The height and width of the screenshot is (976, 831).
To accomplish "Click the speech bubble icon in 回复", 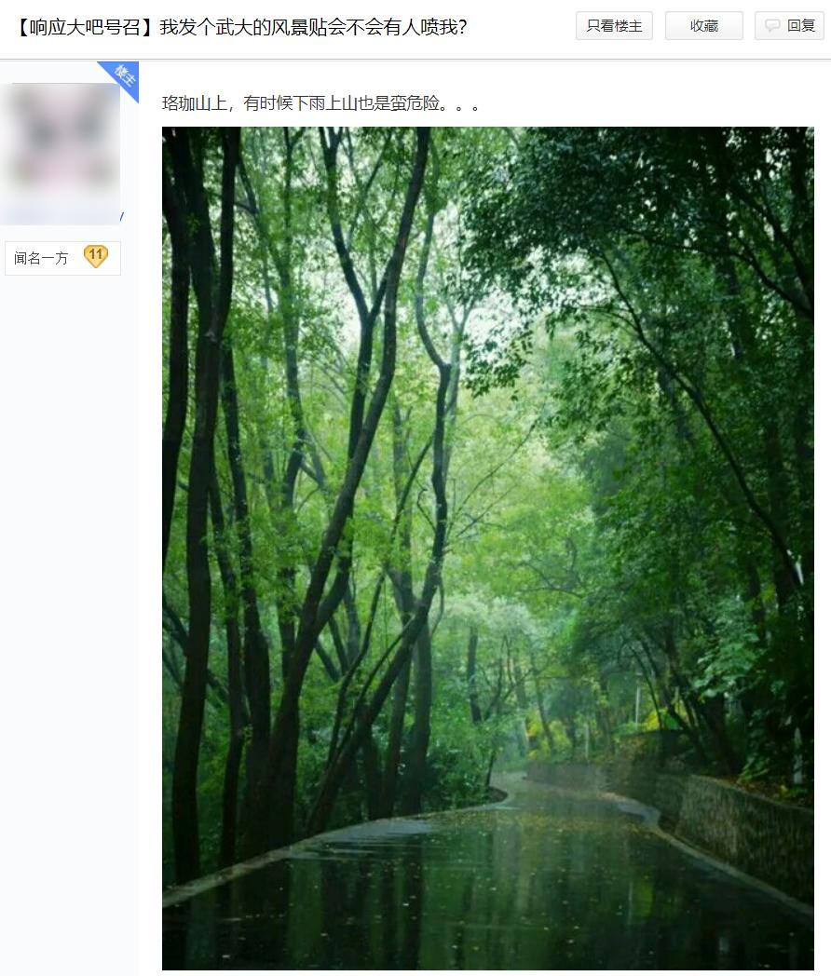I will [x=772, y=25].
